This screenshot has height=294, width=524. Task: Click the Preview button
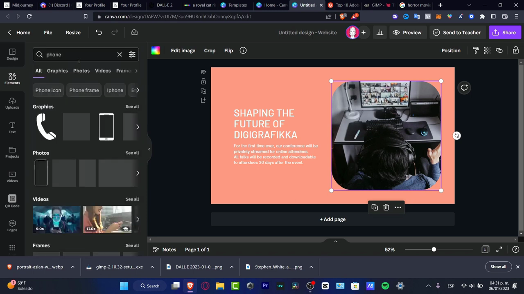[407, 32]
